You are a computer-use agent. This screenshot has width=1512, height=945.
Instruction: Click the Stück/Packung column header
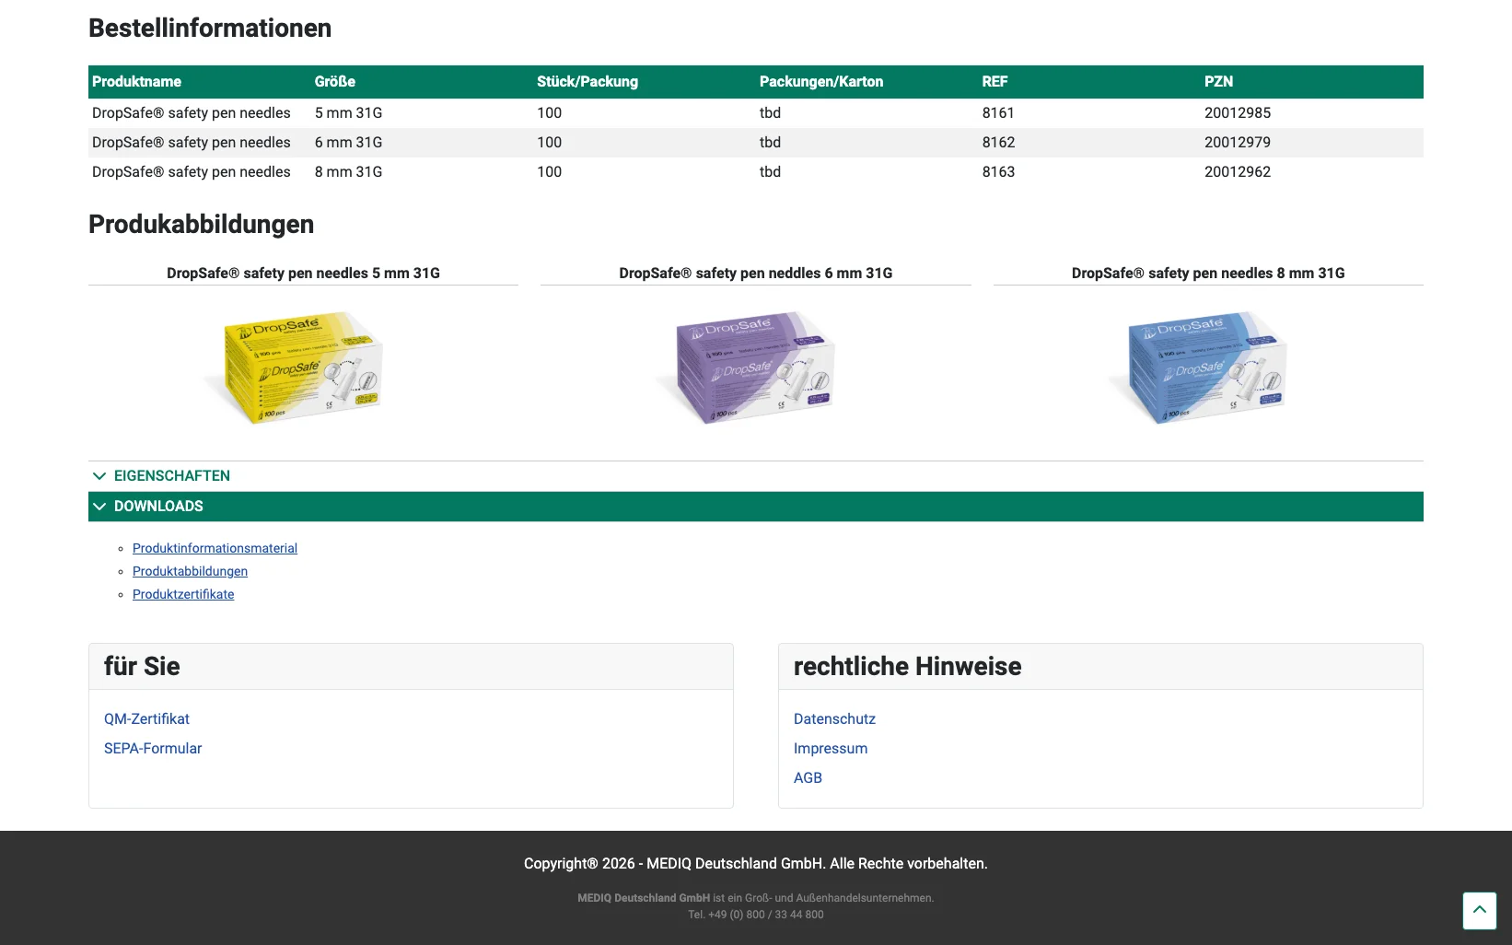tap(587, 81)
